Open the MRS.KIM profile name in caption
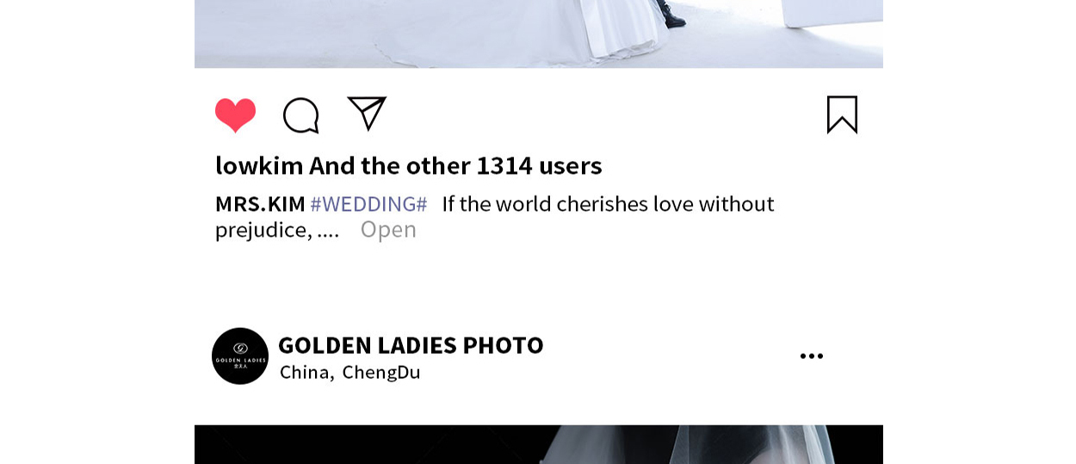The height and width of the screenshot is (464, 1076). pyautogui.click(x=260, y=204)
